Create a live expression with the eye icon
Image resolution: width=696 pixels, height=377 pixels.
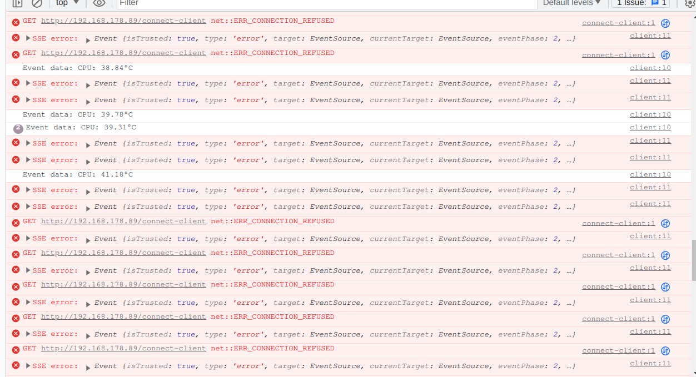pyautogui.click(x=98, y=3)
